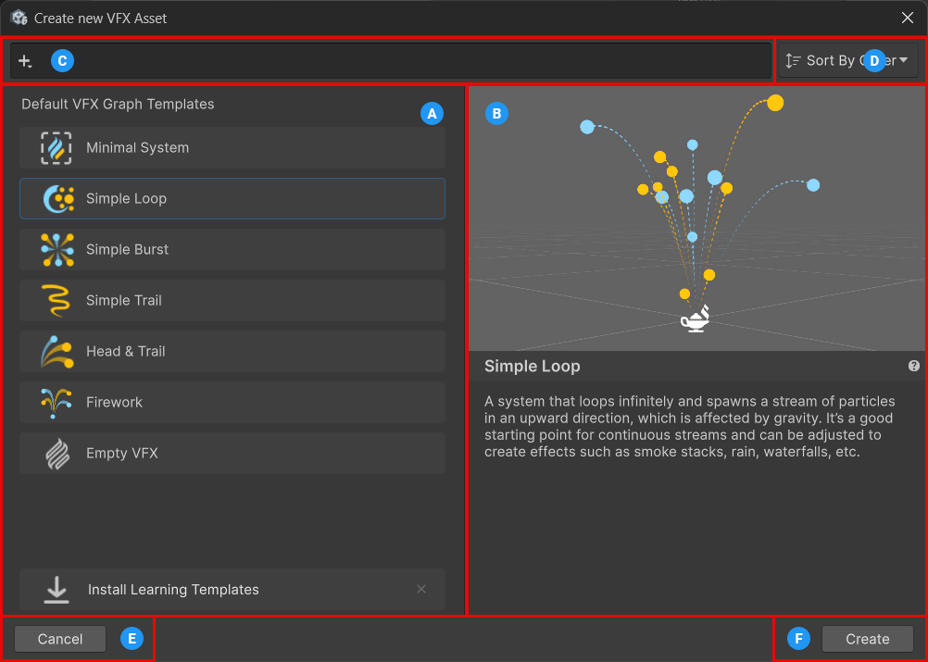Open help via the question mark icon
The height and width of the screenshot is (662, 928).
[x=914, y=366]
